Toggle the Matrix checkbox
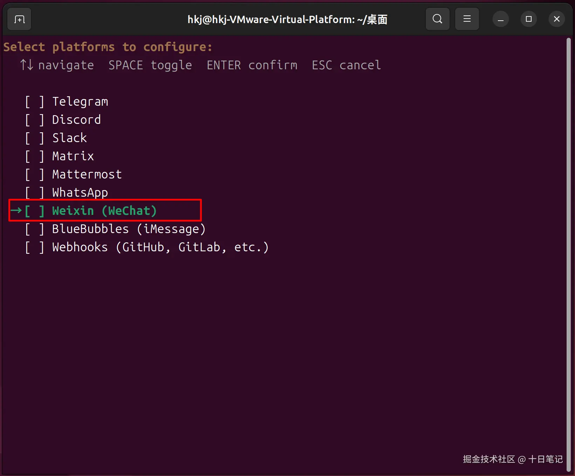Screen dimensions: 575x476 34,156
